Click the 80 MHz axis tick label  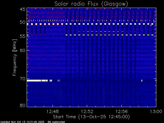(23, 105)
